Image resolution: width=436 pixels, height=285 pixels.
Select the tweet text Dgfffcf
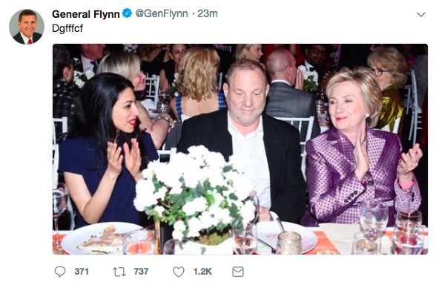[67, 28]
